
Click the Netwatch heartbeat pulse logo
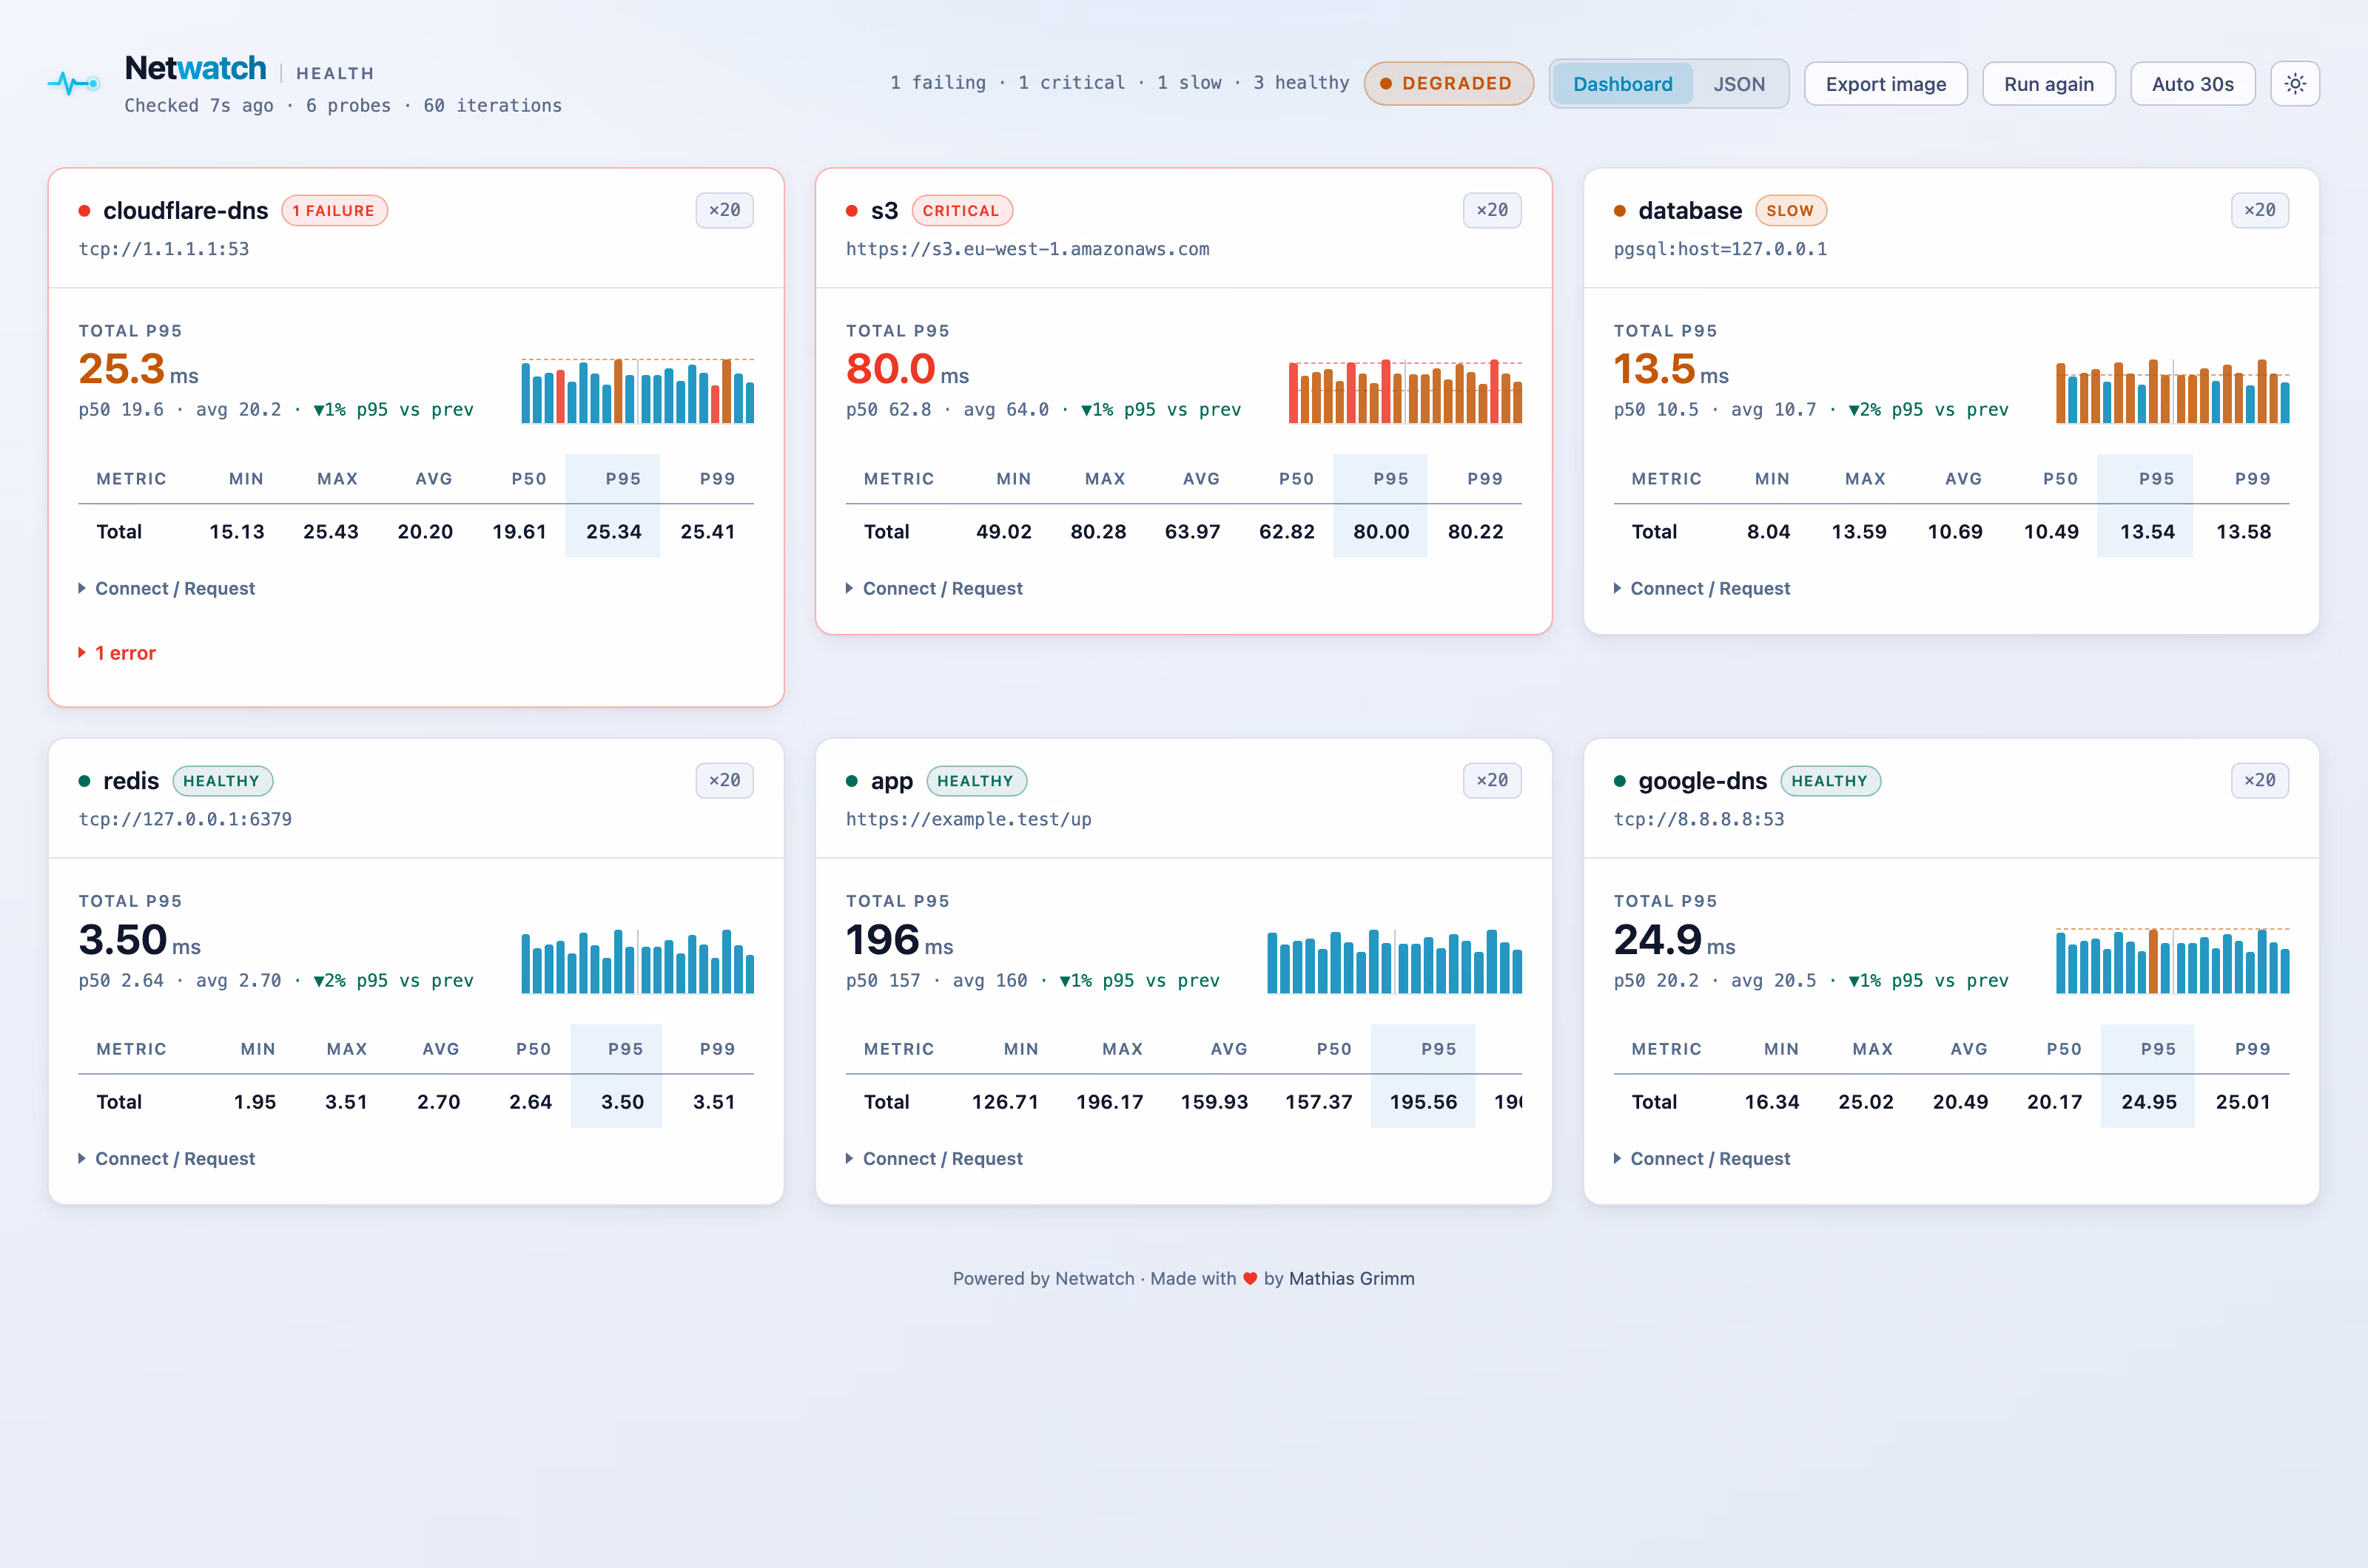[74, 84]
